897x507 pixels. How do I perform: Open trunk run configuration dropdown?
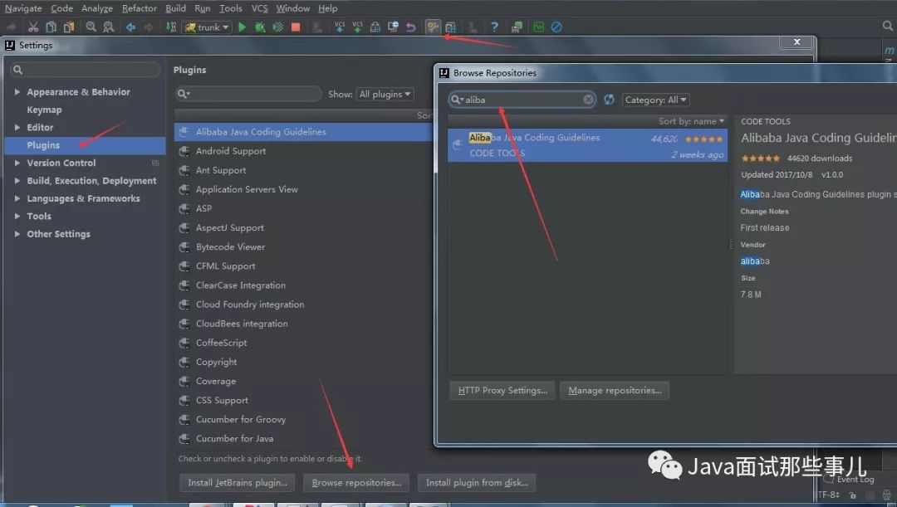[x=207, y=27]
